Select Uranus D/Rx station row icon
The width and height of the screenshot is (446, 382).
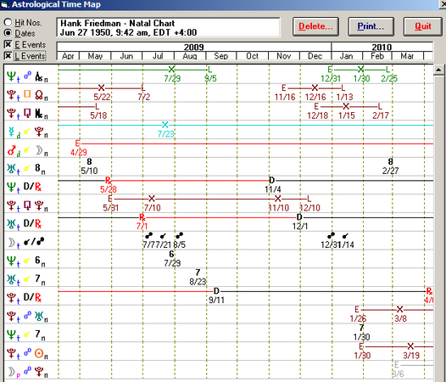(25, 224)
